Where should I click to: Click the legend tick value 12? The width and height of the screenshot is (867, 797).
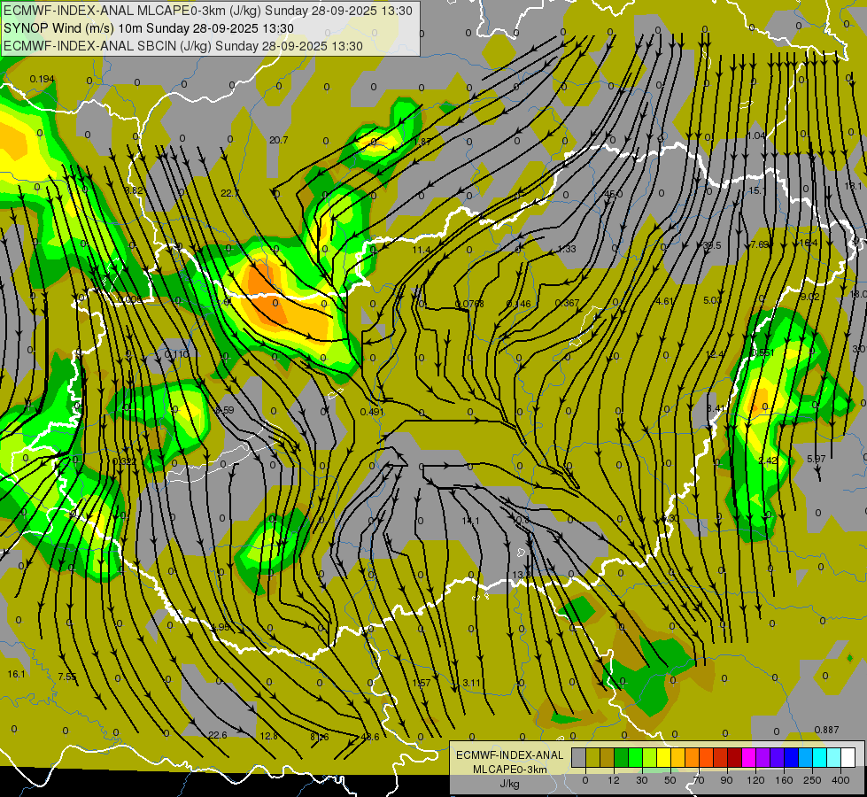point(613,780)
